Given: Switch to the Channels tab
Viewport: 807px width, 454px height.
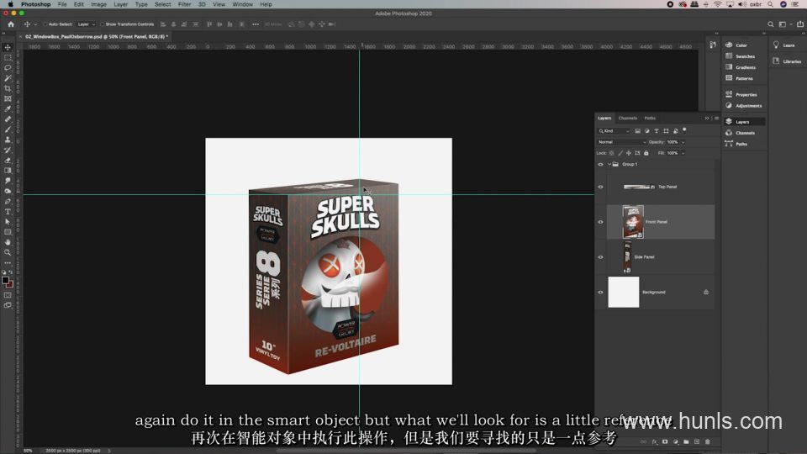Looking at the screenshot, I should click(x=627, y=119).
